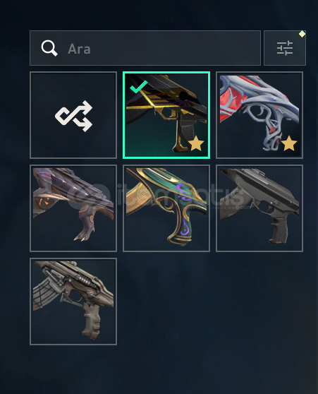
Task: Focus the Ara search input field
Action: [x=145, y=48]
